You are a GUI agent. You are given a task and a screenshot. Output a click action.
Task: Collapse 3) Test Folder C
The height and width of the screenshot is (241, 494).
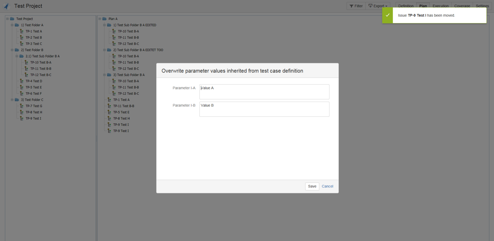(x=12, y=100)
